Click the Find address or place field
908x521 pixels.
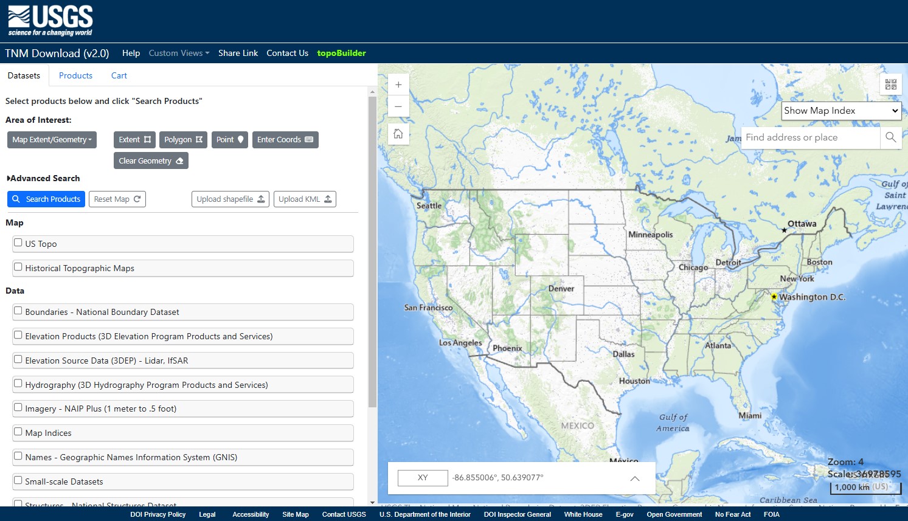pyautogui.click(x=810, y=137)
